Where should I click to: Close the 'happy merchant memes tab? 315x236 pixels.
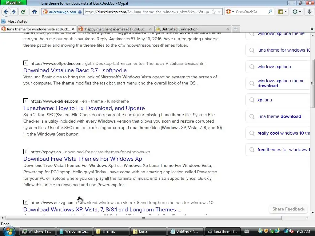150,29
